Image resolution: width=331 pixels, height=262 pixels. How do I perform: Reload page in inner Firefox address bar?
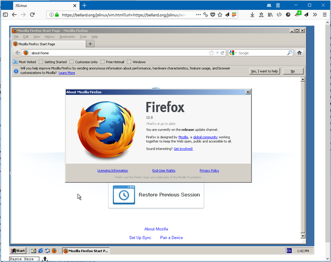coord(222,53)
